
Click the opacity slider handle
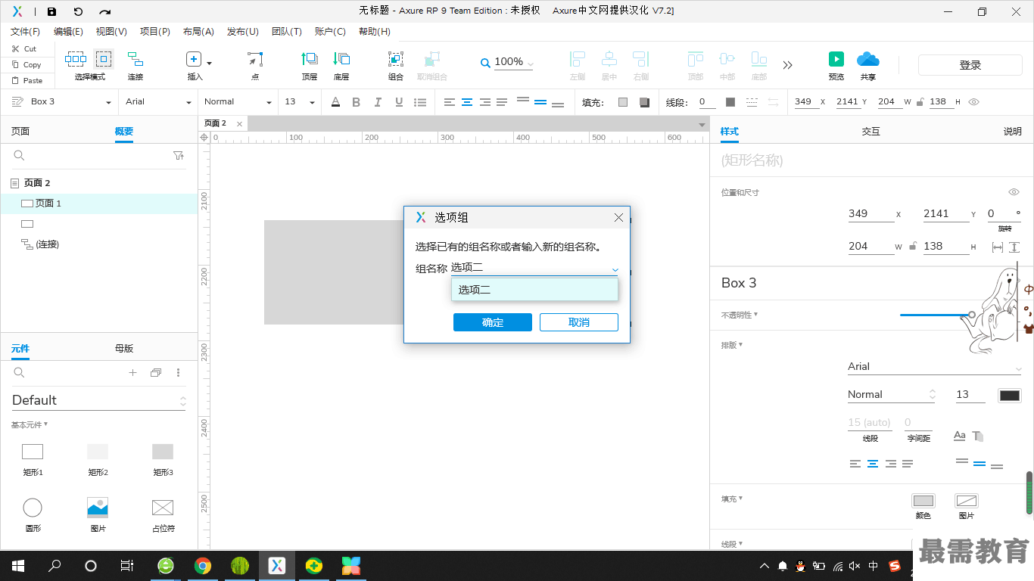(972, 315)
